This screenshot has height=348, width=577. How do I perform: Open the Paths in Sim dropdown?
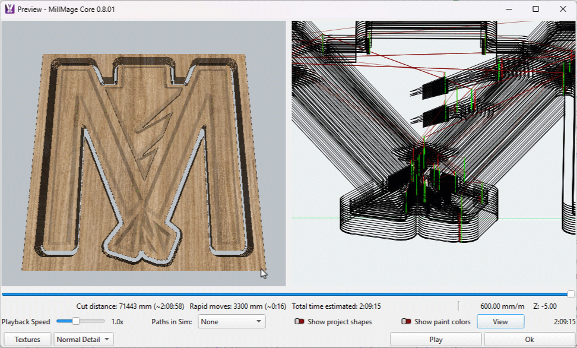click(x=232, y=322)
